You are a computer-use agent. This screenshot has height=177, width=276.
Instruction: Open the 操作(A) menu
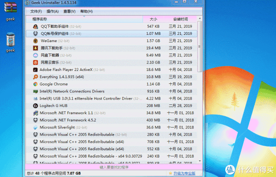tap(52, 11)
